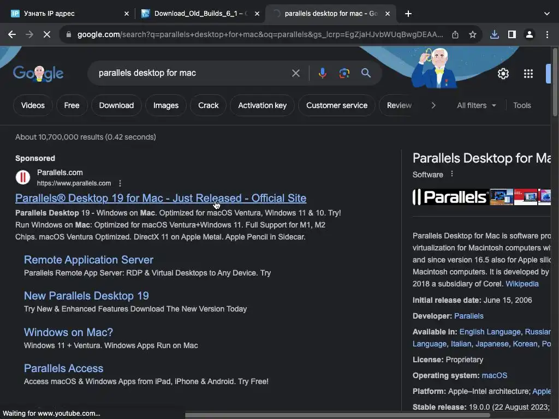This screenshot has height=419, width=559.
Task: Click English Language link
Action: point(490,332)
